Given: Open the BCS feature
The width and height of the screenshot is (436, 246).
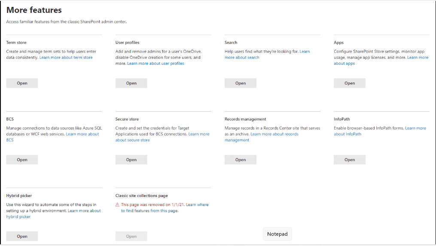Looking at the screenshot, I should pos(22,160).
